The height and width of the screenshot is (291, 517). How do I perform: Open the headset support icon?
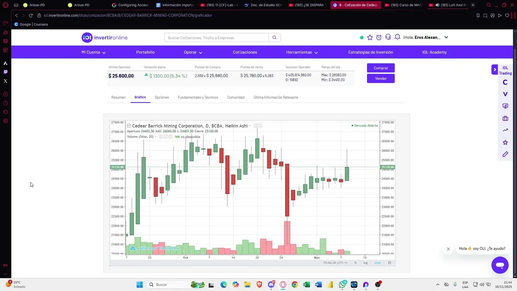[388, 37]
